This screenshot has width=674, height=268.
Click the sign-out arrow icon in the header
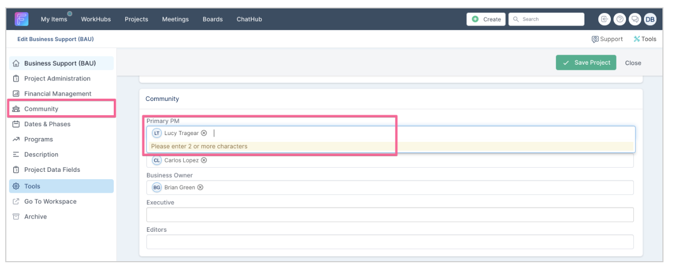[604, 19]
